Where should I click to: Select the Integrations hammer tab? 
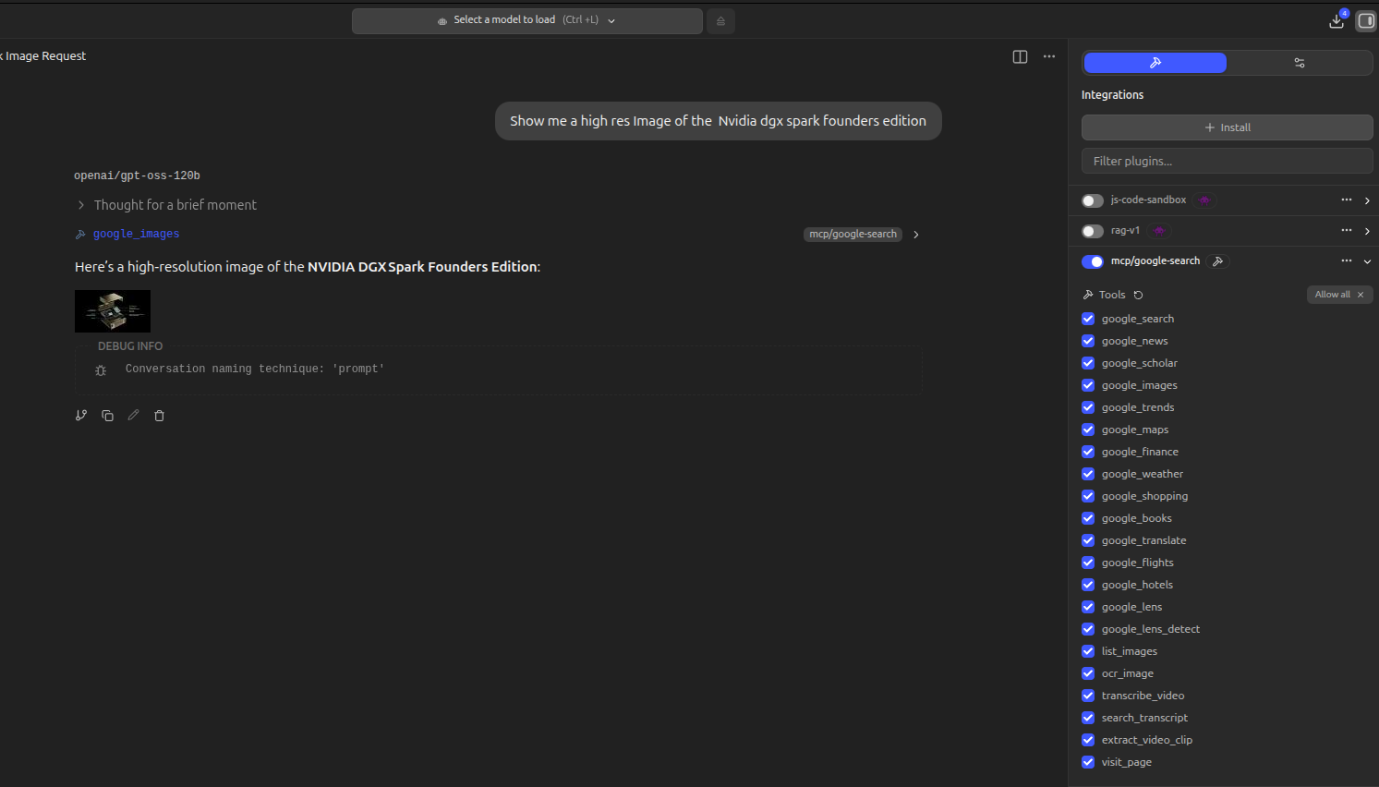[1155, 63]
